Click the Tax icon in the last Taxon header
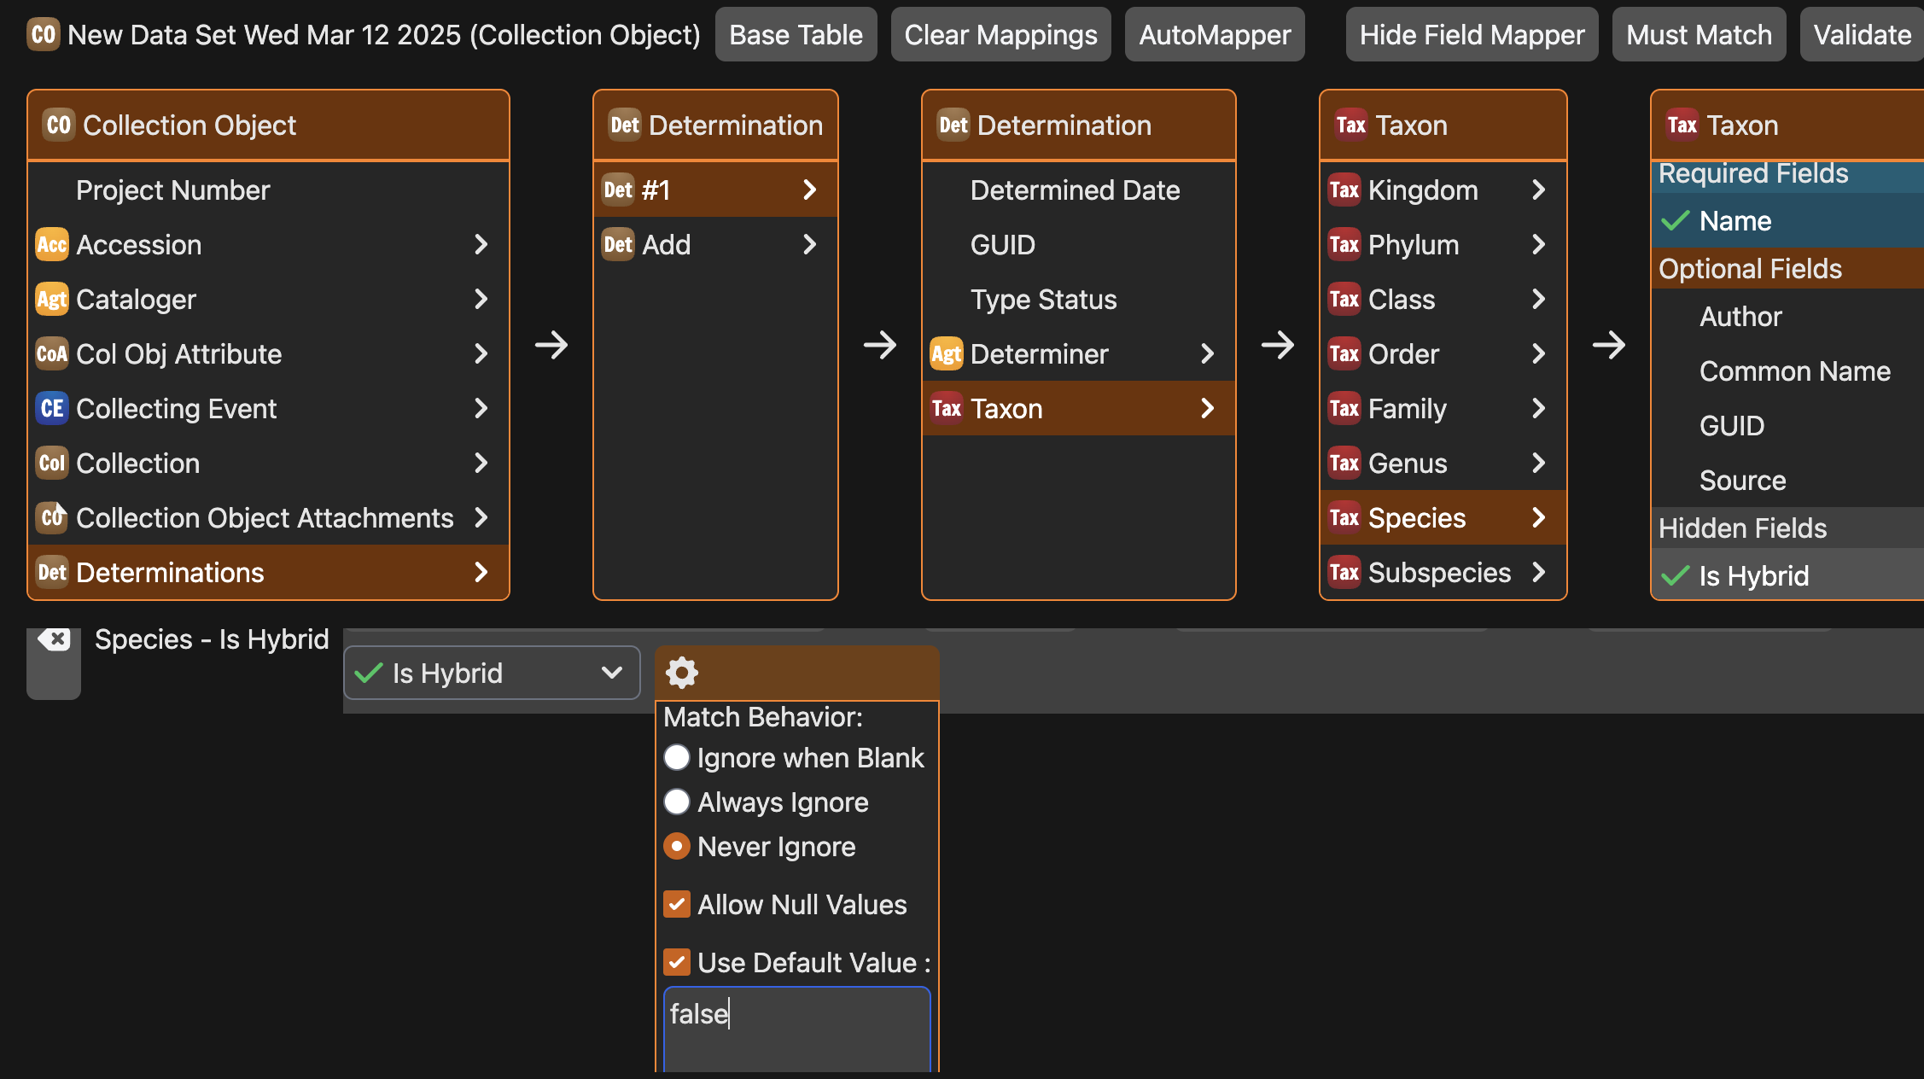The width and height of the screenshot is (1924, 1079). pyautogui.click(x=1682, y=125)
